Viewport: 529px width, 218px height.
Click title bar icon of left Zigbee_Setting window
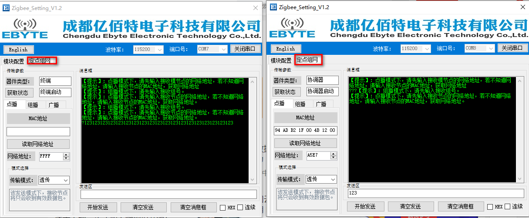(7, 8)
